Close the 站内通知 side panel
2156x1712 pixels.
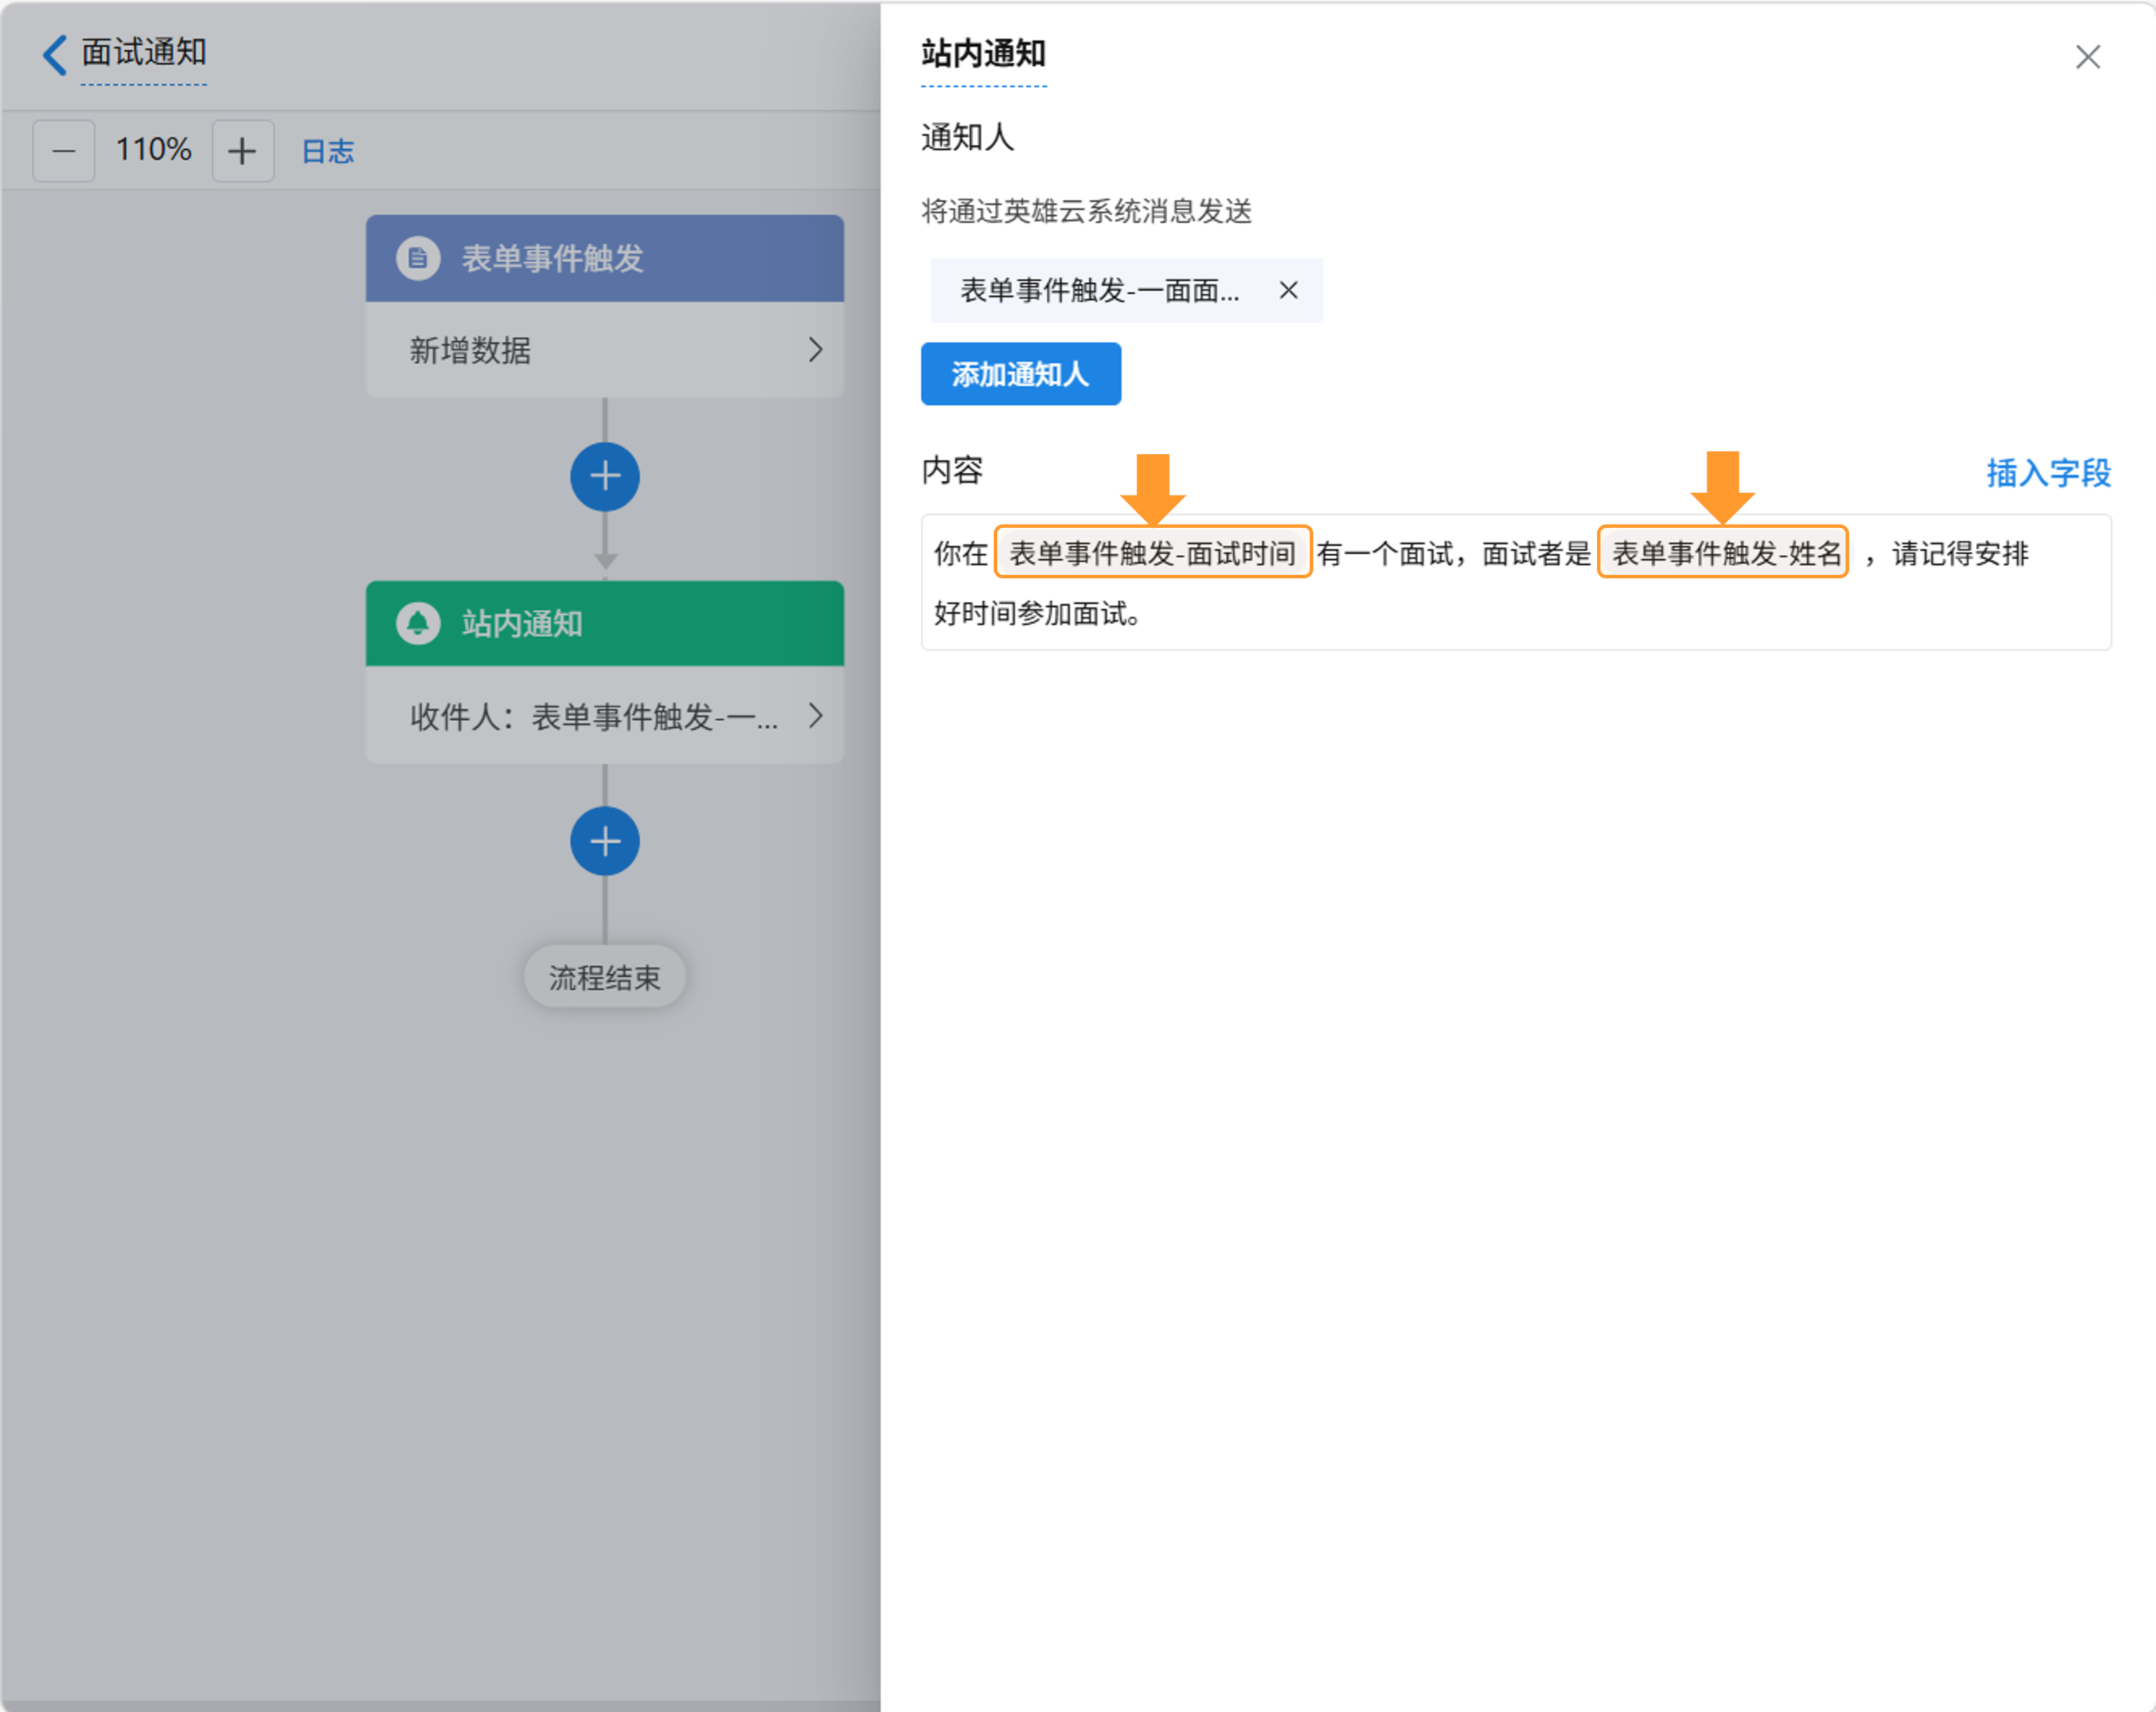(2087, 57)
